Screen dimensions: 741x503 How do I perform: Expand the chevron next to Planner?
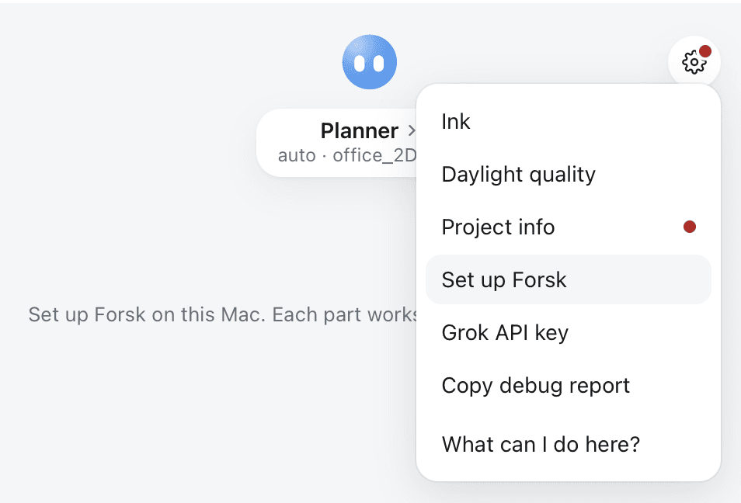click(x=412, y=131)
